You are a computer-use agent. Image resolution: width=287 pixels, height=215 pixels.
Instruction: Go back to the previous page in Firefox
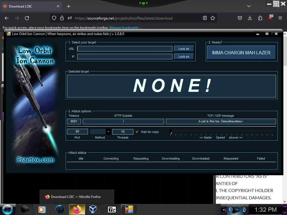click(x=7, y=18)
